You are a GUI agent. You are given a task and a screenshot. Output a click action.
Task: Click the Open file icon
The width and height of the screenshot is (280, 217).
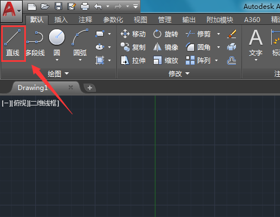45,7
